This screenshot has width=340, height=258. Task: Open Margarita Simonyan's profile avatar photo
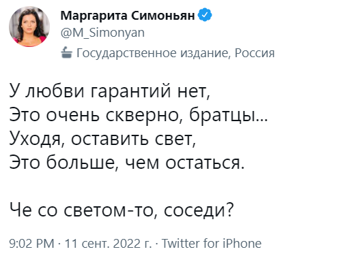[x=29, y=27]
